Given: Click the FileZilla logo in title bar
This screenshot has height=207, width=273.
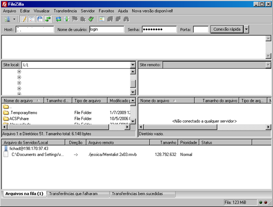Looking at the screenshot, I should pyautogui.click(x=4, y=4).
